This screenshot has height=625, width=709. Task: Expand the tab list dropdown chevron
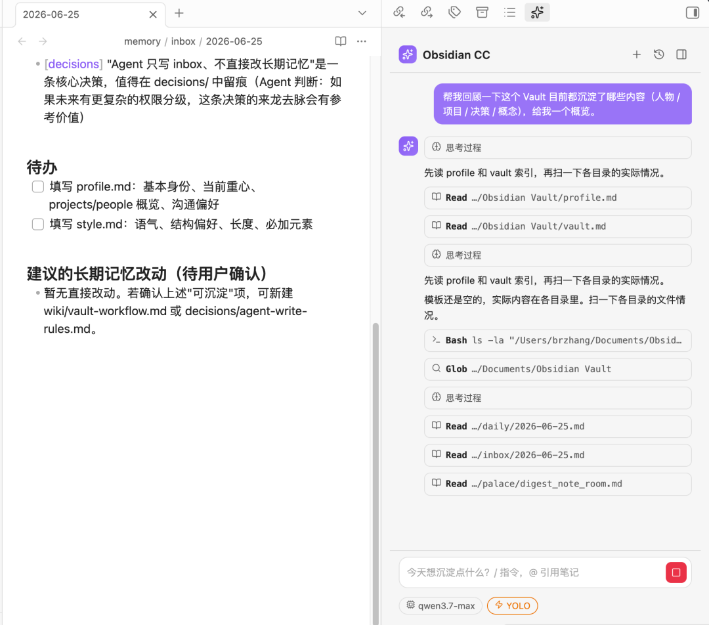click(x=362, y=13)
